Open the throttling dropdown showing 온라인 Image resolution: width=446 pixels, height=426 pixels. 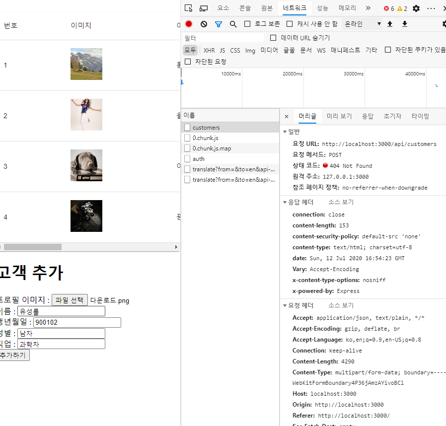[363, 24]
